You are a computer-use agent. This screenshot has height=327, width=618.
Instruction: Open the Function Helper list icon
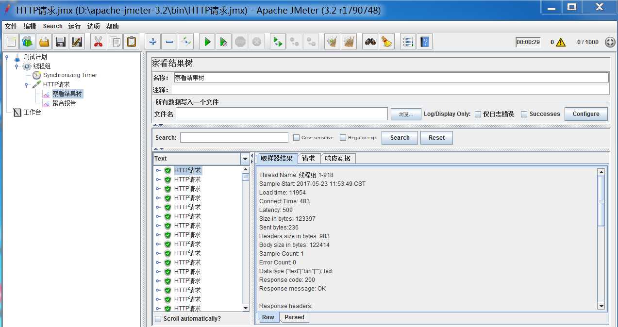[408, 42]
